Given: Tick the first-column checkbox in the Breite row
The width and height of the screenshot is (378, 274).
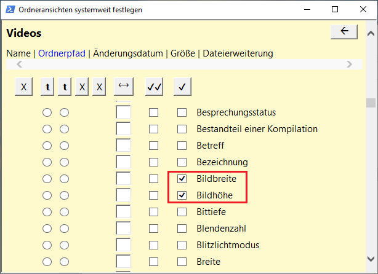Looking at the screenshot, I should [153, 262].
